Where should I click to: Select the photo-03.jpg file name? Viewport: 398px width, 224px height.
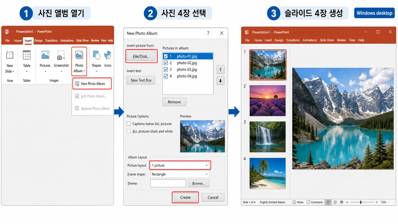tap(187, 69)
